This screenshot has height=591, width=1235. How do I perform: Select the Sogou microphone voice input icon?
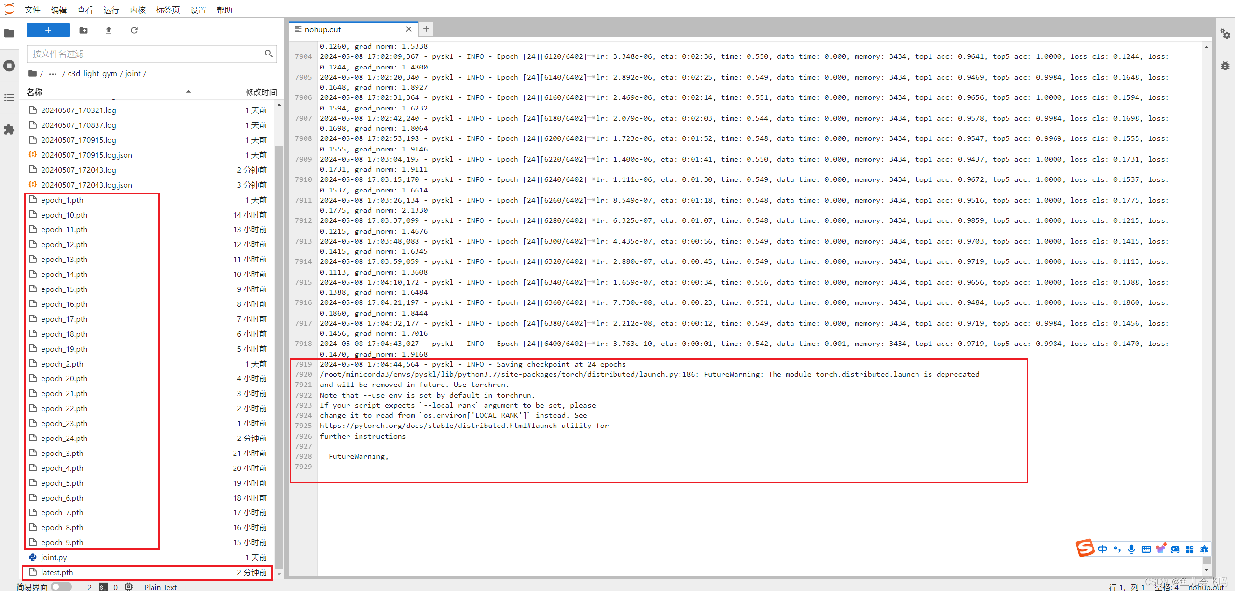click(x=1131, y=549)
